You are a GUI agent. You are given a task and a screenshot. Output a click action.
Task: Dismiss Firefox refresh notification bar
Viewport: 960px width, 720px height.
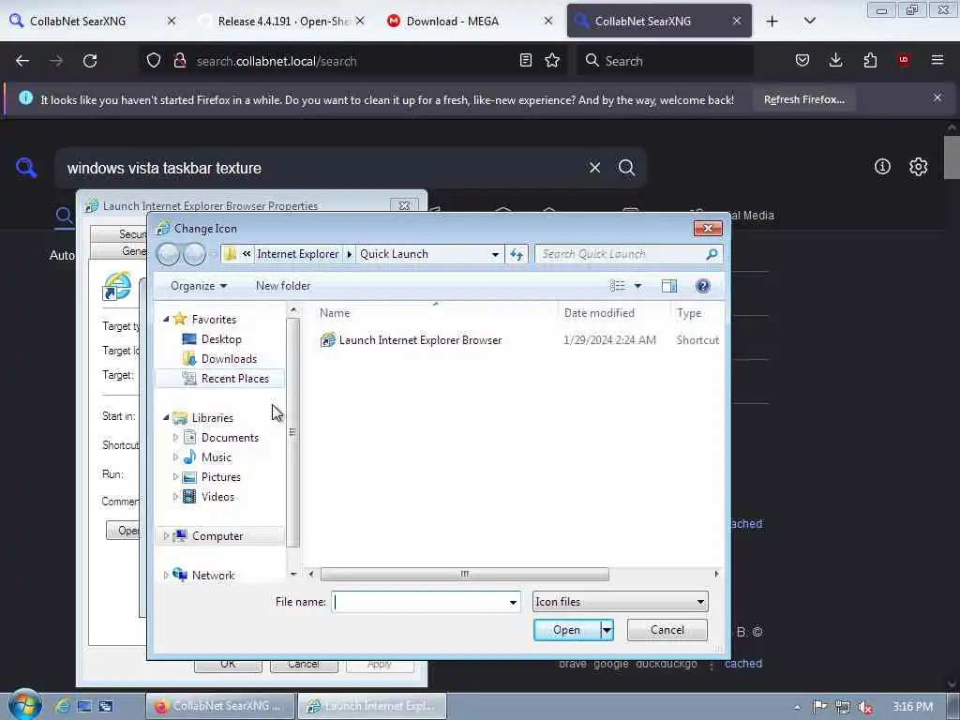(x=937, y=97)
